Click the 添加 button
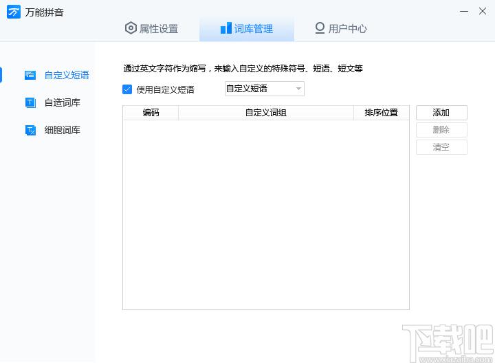 coord(441,113)
